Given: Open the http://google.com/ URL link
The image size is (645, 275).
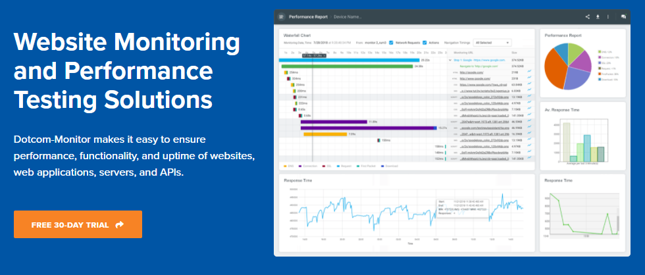Looking at the screenshot, I should pos(473,72).
